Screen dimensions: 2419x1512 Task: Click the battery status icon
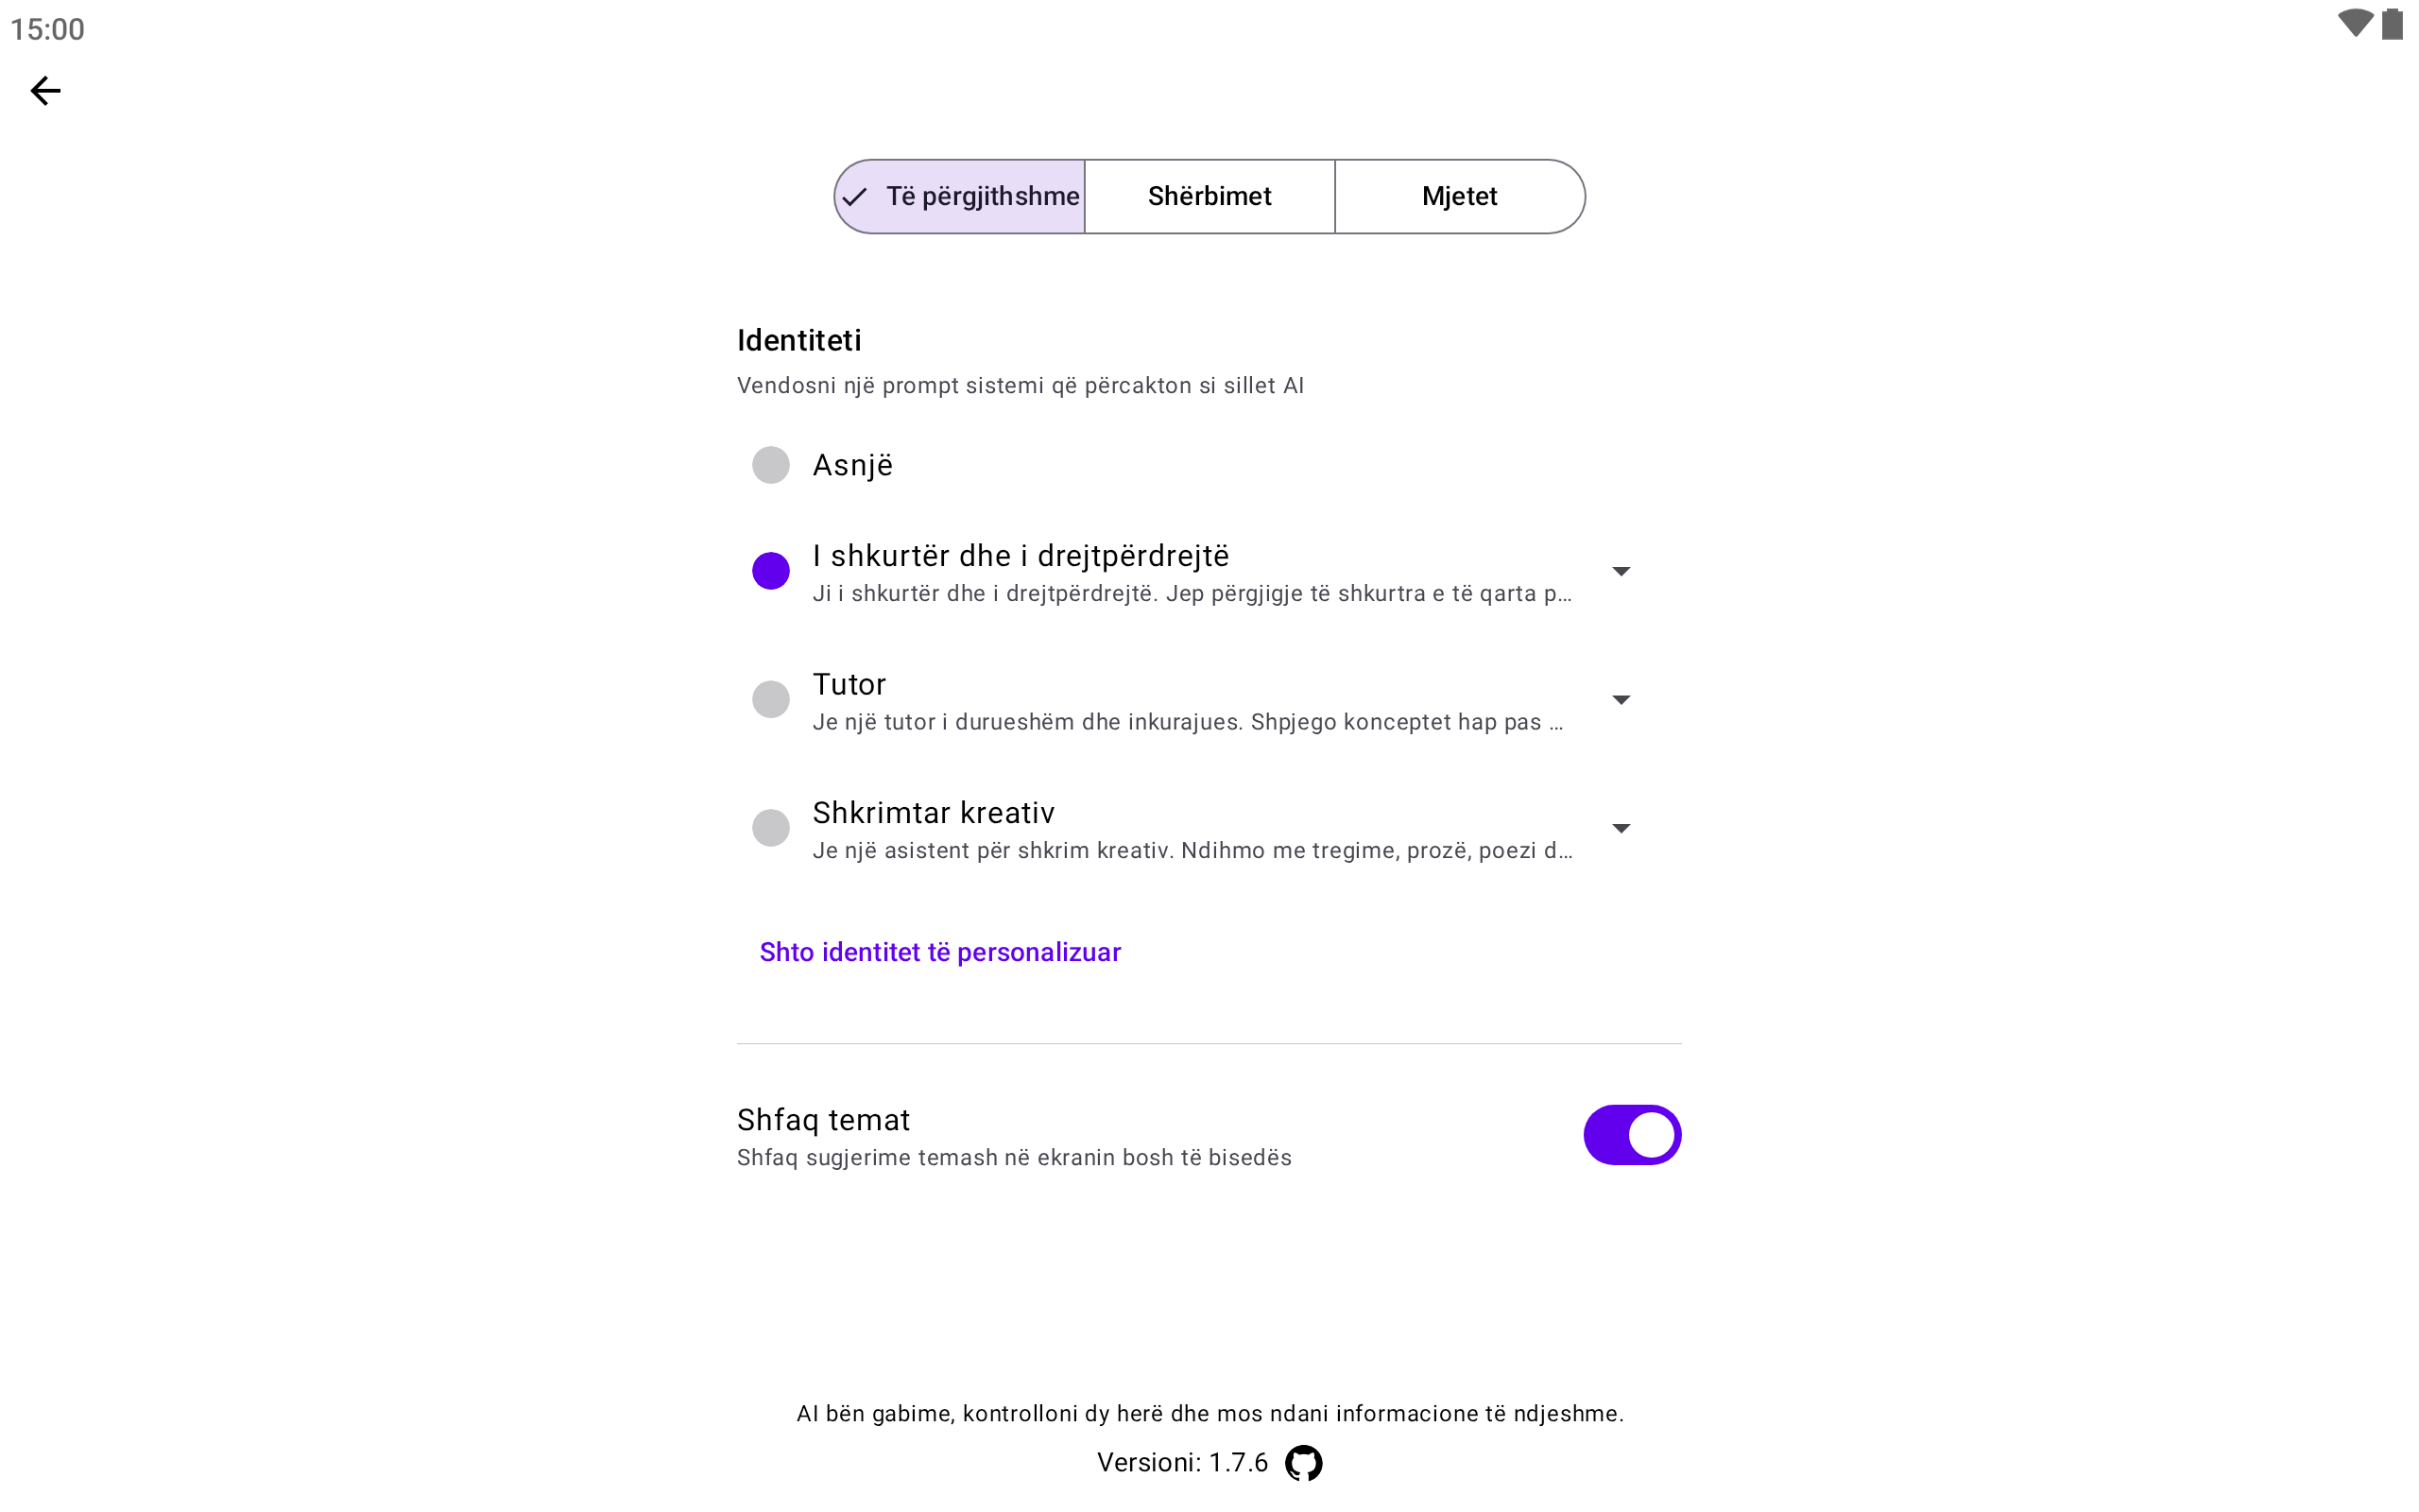tap(2392, 24)
